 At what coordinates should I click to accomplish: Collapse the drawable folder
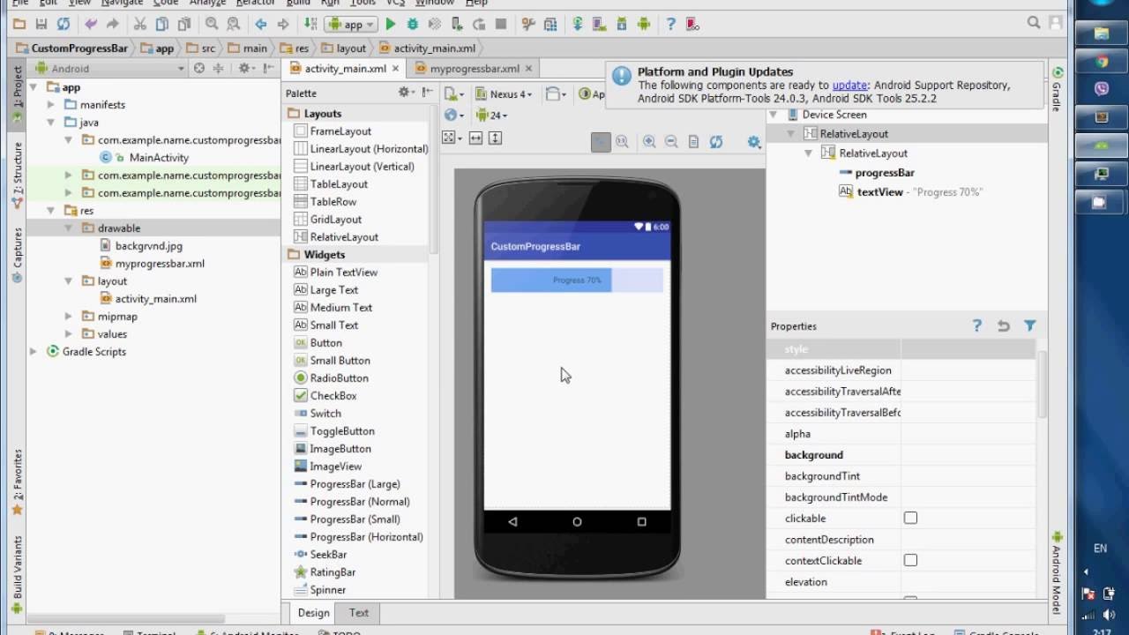coord(69,228)
